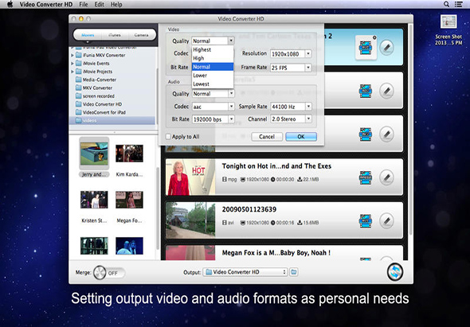This screenshot has height=327, width=470.
Task: Select the Kristen St... video thumbnail
Action: [x=94, y=200]
